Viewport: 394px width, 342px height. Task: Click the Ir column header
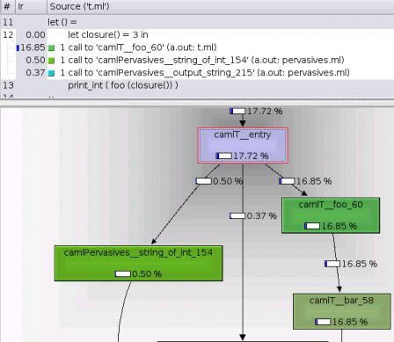point(31,7)
